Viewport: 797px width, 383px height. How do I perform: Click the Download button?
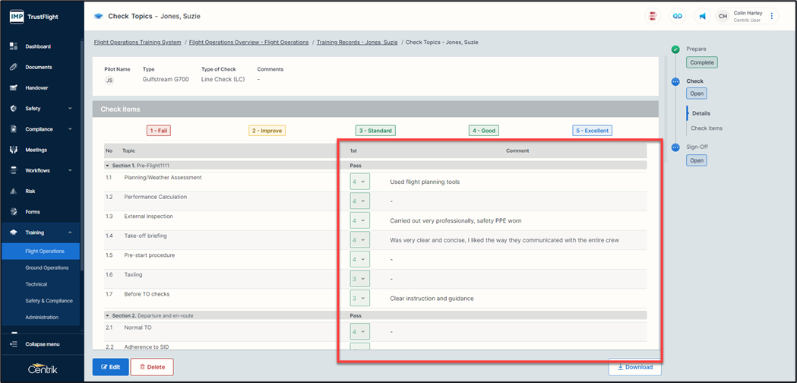pos(634,367)
